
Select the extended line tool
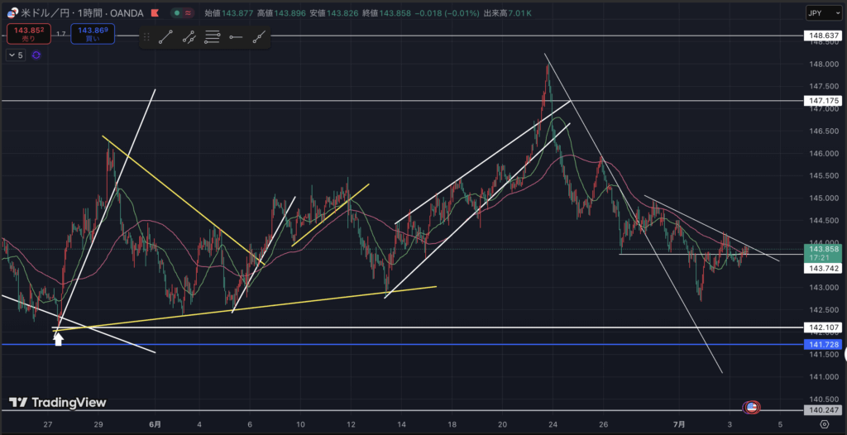[x=259, y=37]
